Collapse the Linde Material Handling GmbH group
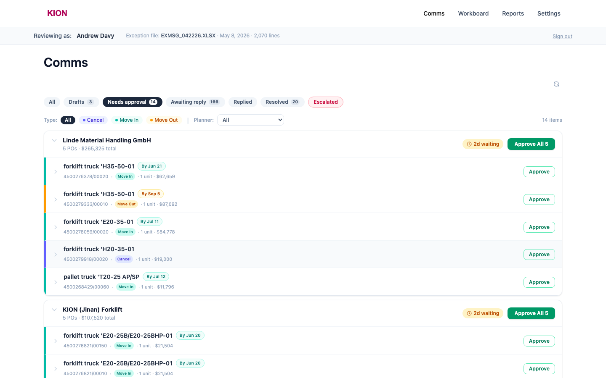This screenshot has height=378, width=606. pos(54,140)
